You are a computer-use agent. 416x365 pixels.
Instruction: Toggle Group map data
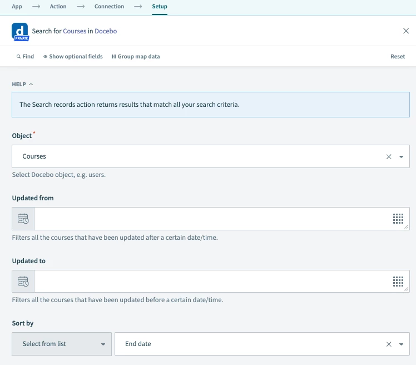tap(136, 57)
